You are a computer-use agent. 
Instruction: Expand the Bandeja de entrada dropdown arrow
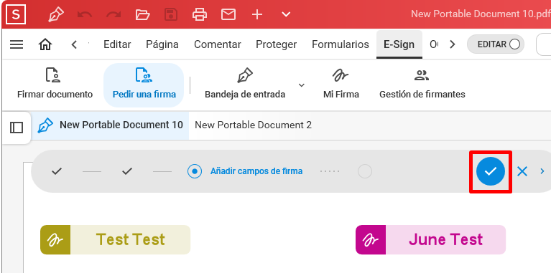pyautogui.click(x=302, y=85)
